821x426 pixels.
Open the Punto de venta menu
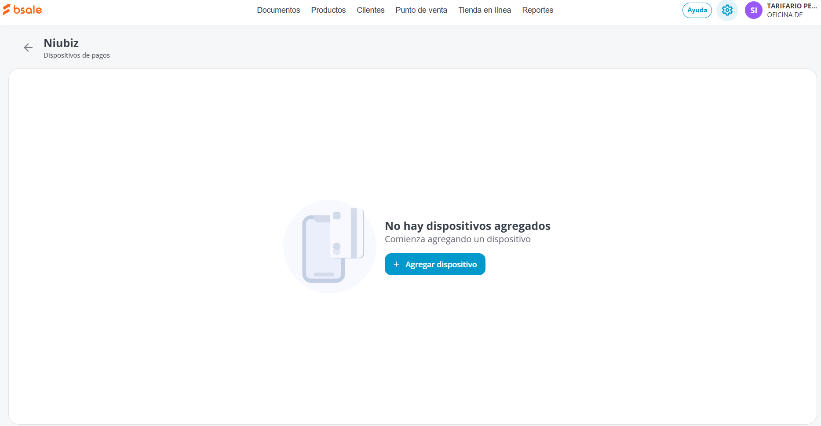(421, 10)
